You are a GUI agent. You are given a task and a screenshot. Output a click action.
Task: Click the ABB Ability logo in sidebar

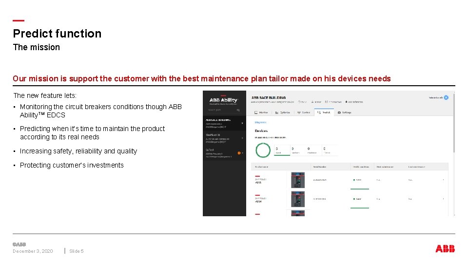(x=224, y=100)
